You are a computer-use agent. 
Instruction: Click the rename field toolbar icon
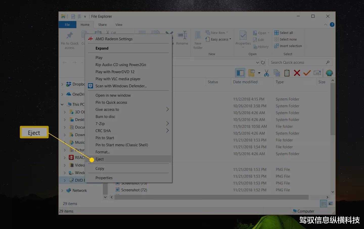(317, 73)
